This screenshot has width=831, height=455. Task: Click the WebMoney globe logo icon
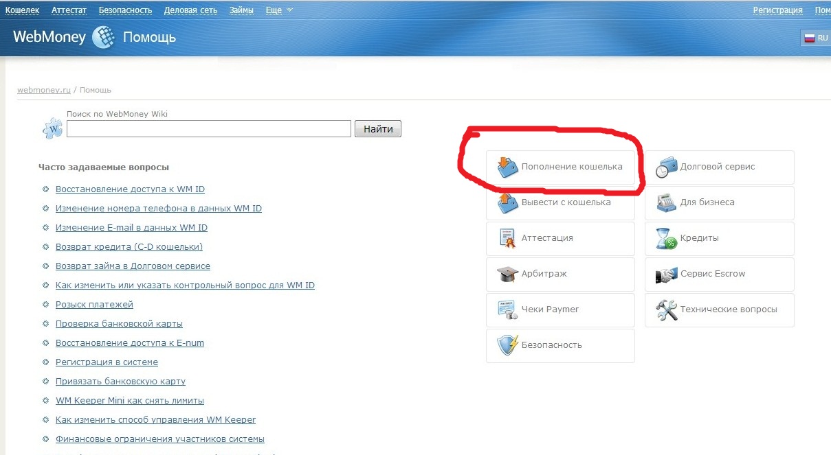pos(103,36)
